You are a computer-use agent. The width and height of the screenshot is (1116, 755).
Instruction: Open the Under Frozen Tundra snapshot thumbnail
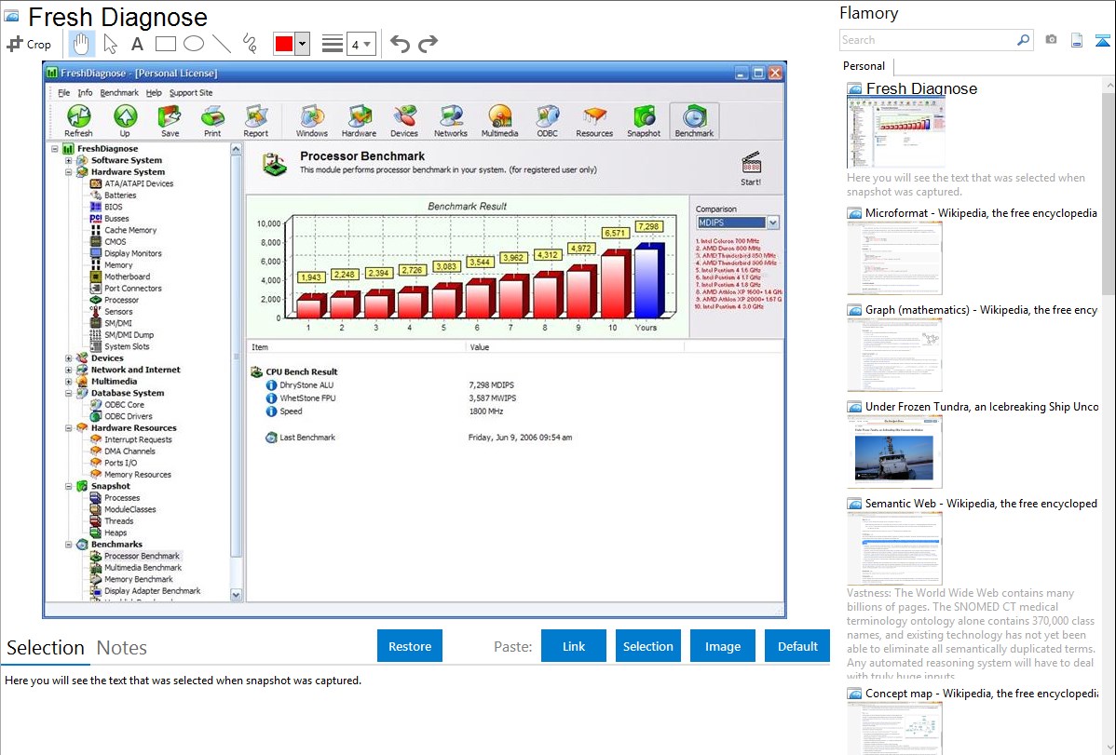coord(894,452)
